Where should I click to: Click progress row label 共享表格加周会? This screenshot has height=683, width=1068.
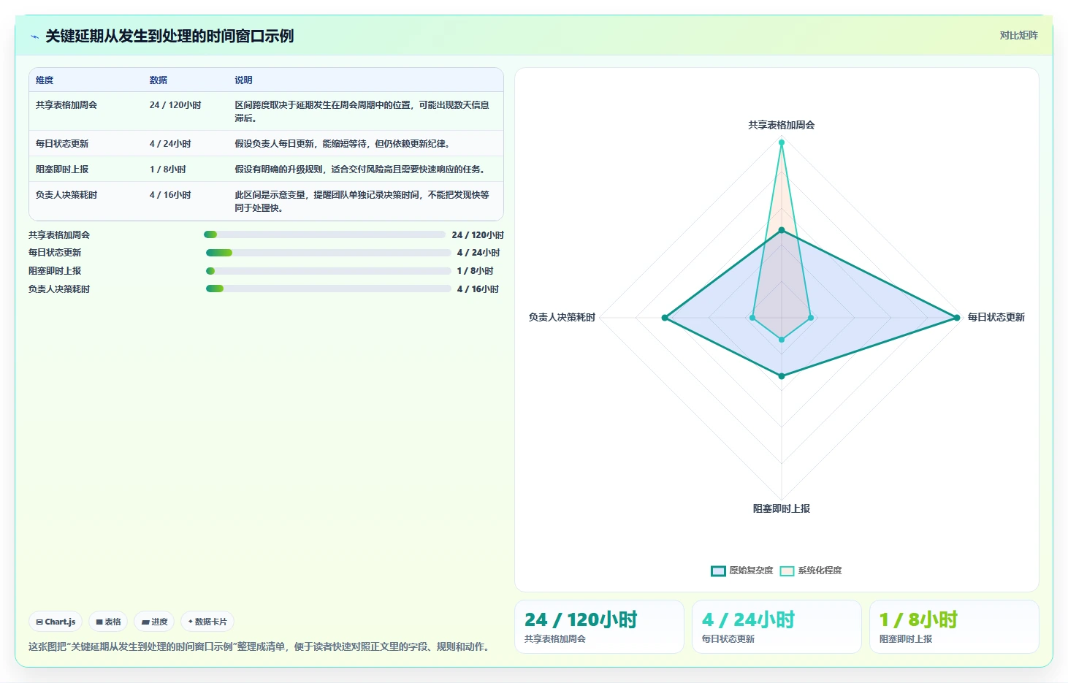59,235
